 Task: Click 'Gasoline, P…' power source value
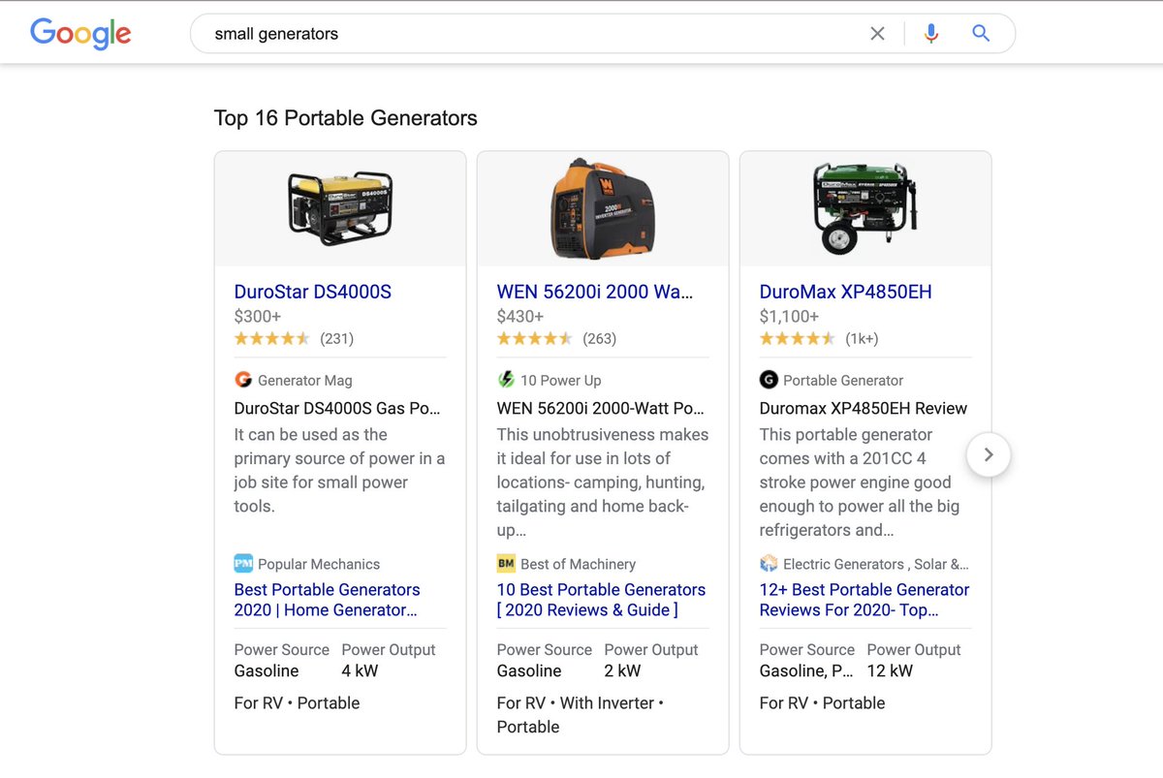pyautogui.click(x=806, y=671)
